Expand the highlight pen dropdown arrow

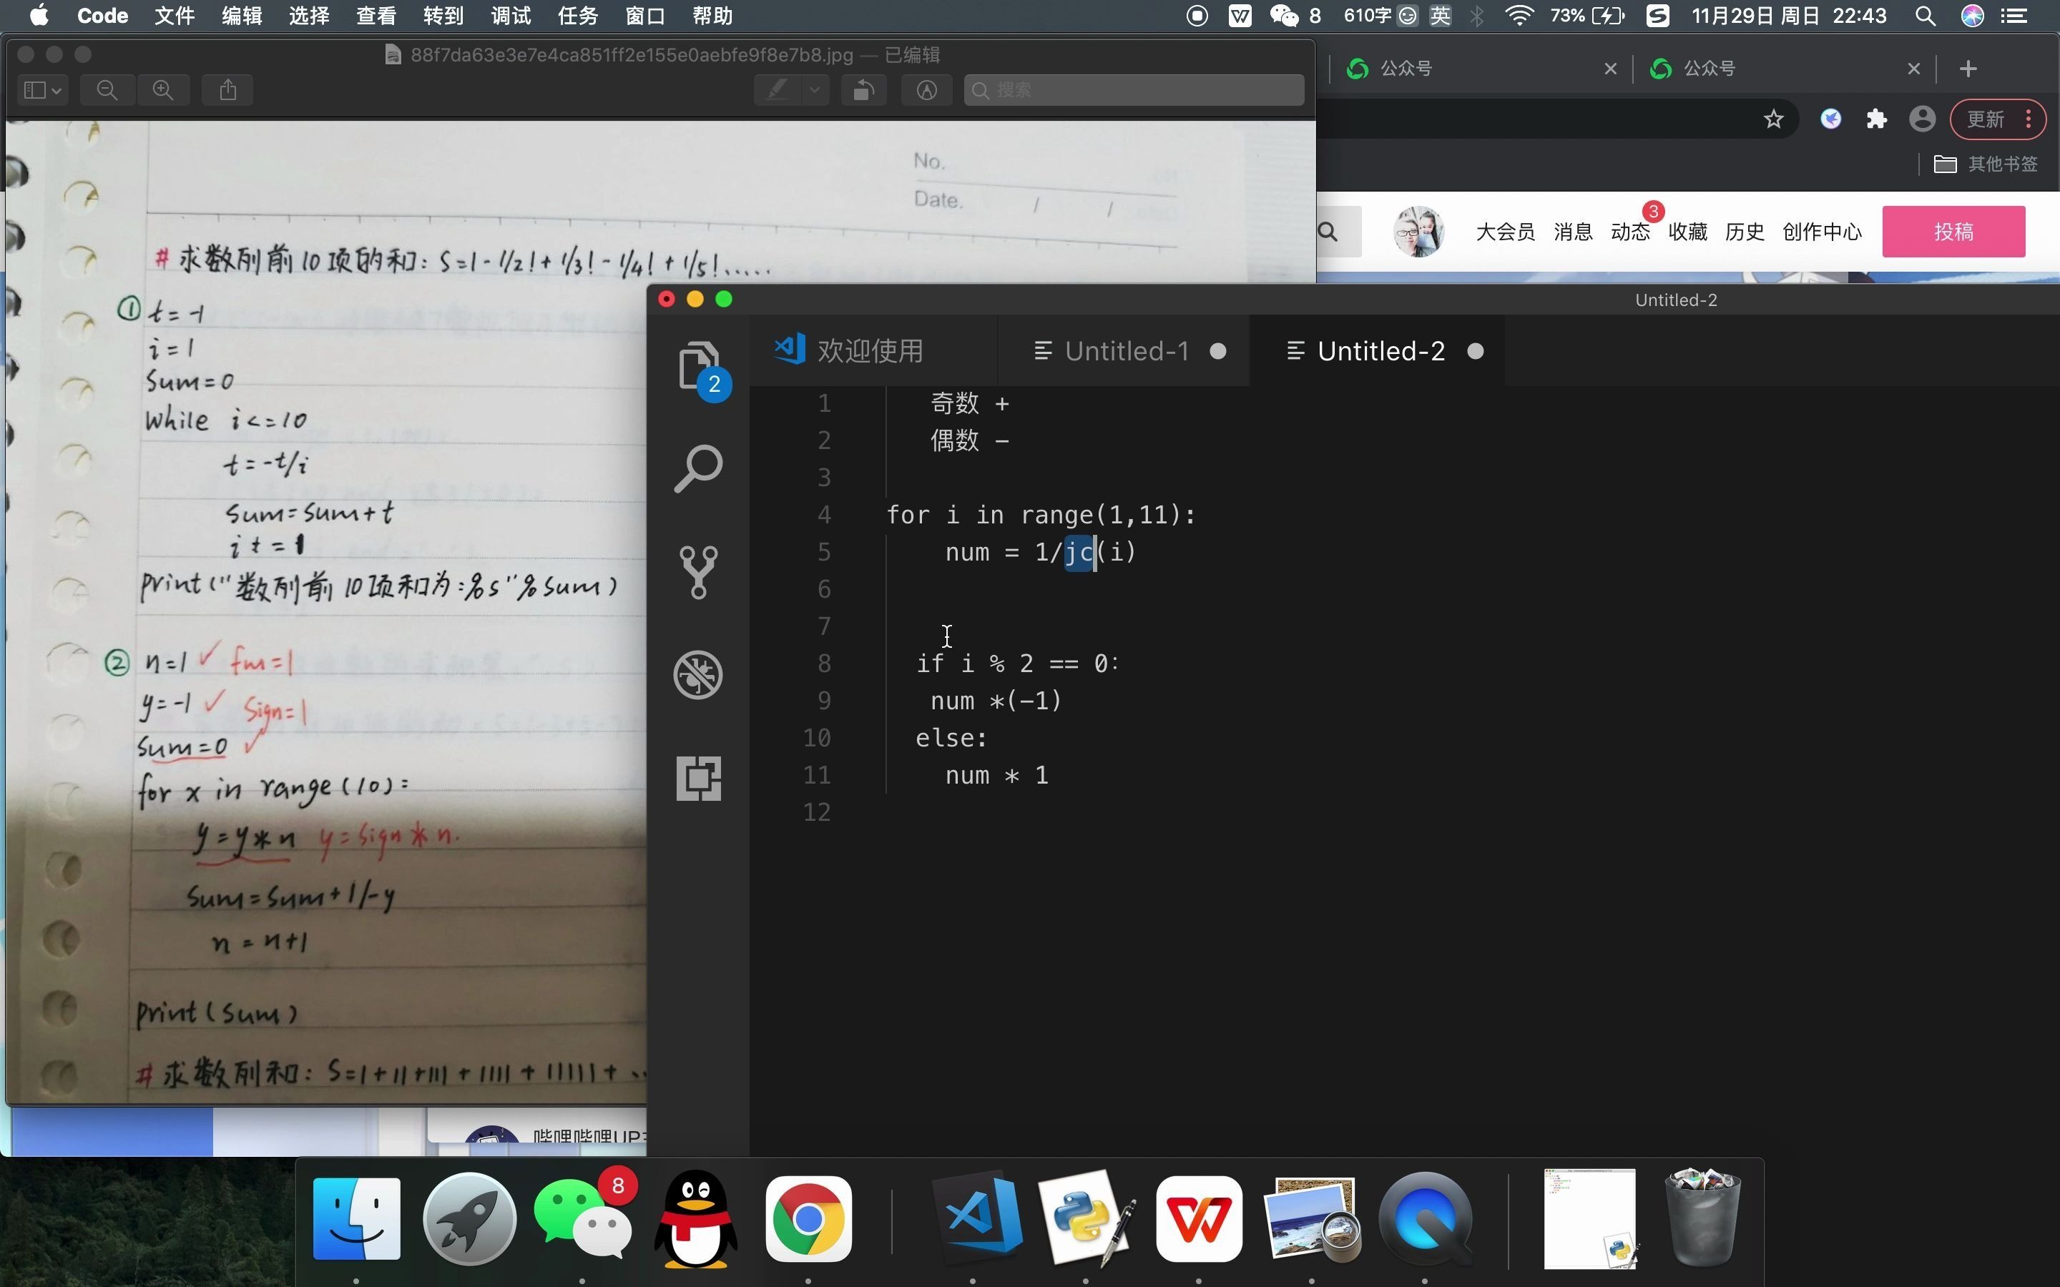click(815, 90)
